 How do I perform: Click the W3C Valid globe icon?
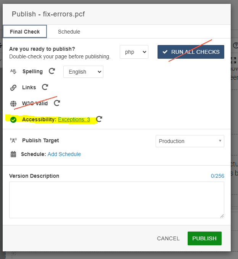click(x=13, y=103)
